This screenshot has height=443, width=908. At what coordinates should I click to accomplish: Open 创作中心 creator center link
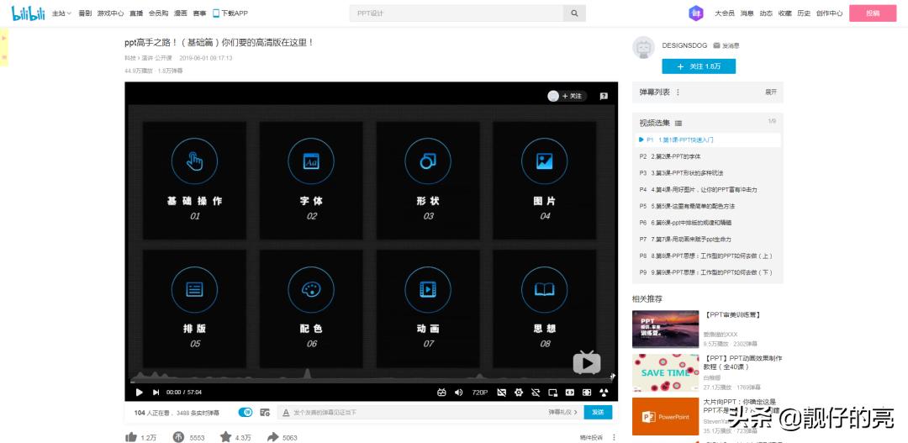pos(829,13)
